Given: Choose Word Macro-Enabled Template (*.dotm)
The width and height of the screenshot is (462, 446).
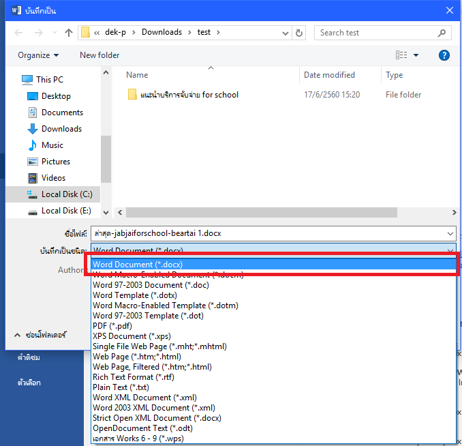Looking at the screenshot, I should 274,306.
